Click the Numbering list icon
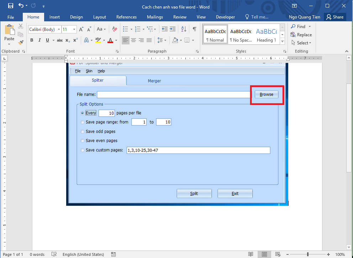The width and height of the screenshot is (353, 258). pos(138,29)
